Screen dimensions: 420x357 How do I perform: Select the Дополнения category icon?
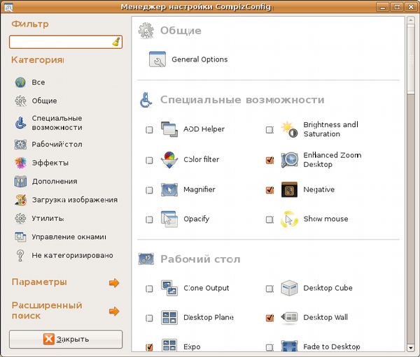pyautogui.click(x=20, y=182)
